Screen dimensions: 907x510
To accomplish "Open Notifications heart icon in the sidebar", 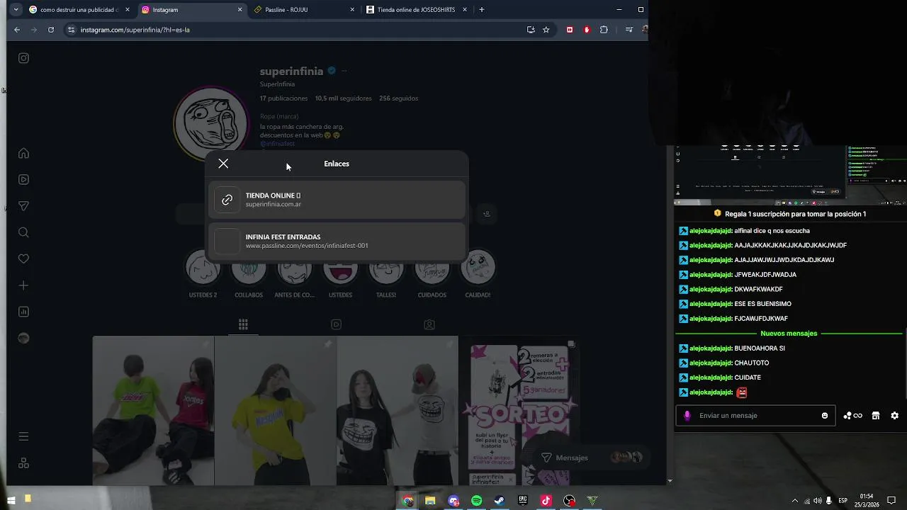I will coord(23,259).
